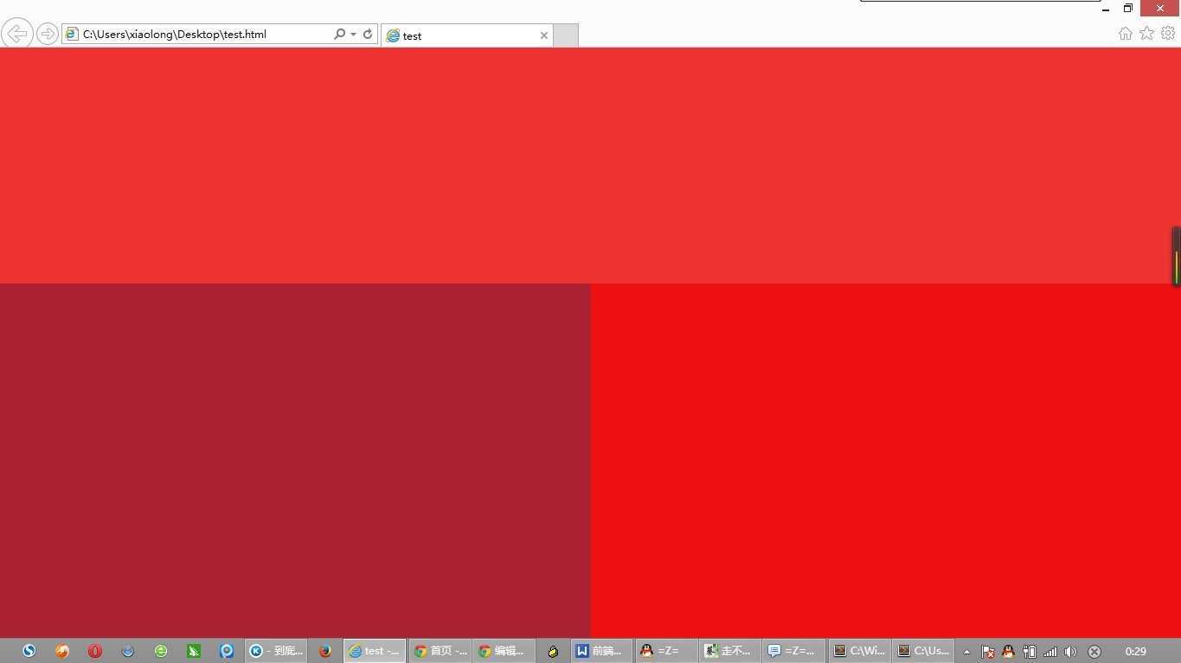
Task: Click the bright red right color block
Action: tap(886, 461)
